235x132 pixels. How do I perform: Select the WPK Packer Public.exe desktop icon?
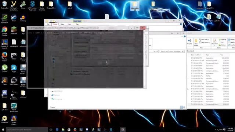tap(32, 6)
